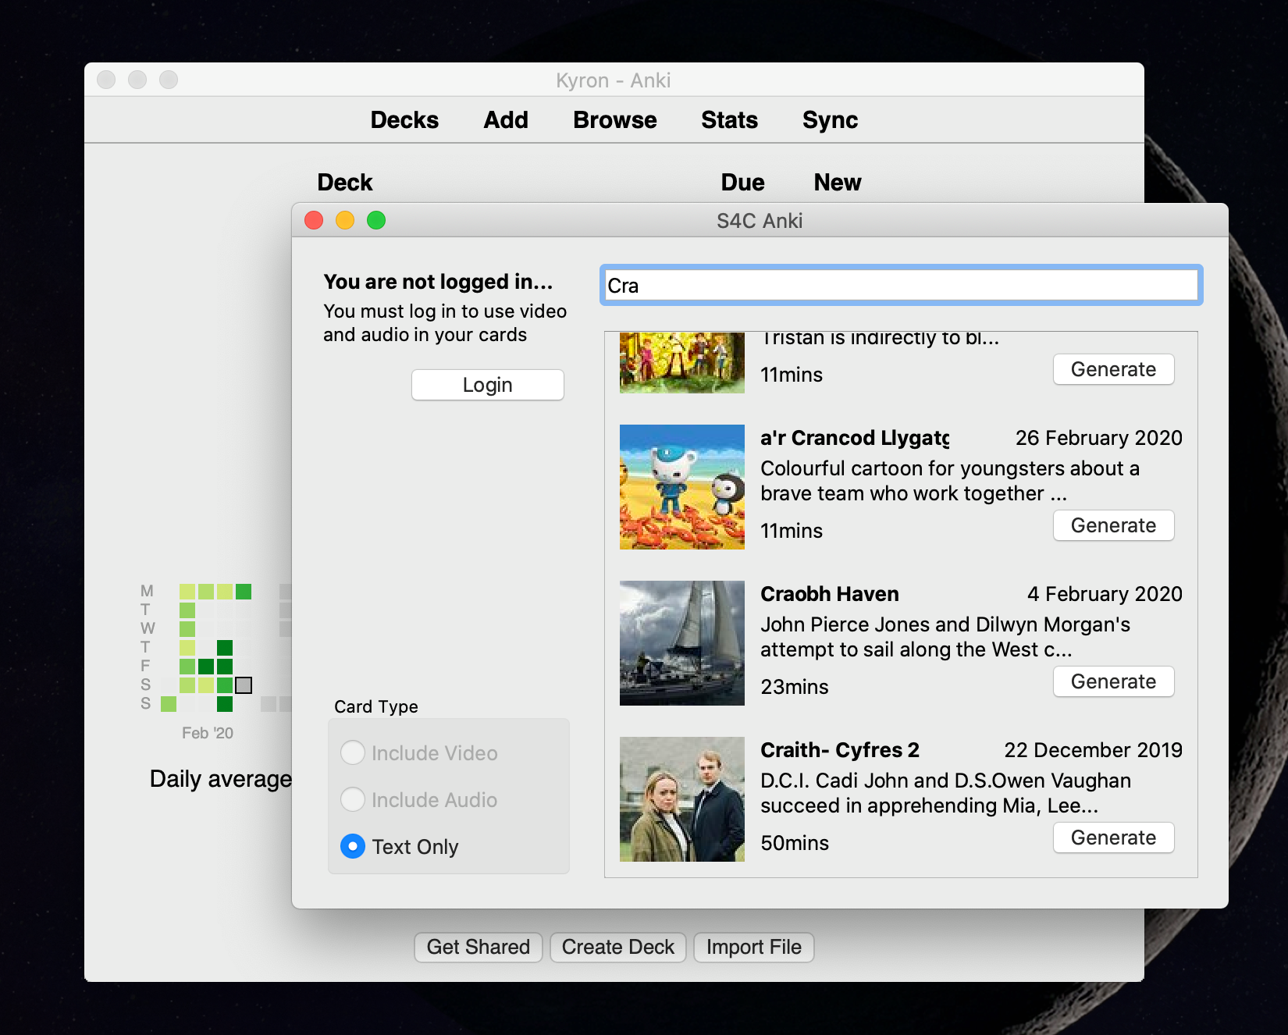
Task: Close the S4C Anki window with red button
Action: click(x=314, y=221)
